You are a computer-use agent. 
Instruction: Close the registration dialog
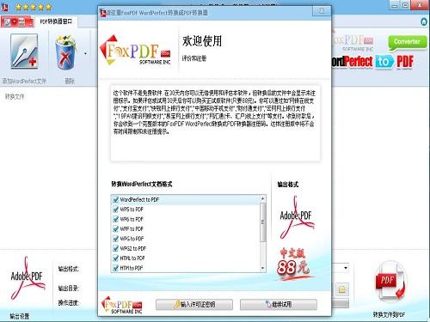pos(322,11)
